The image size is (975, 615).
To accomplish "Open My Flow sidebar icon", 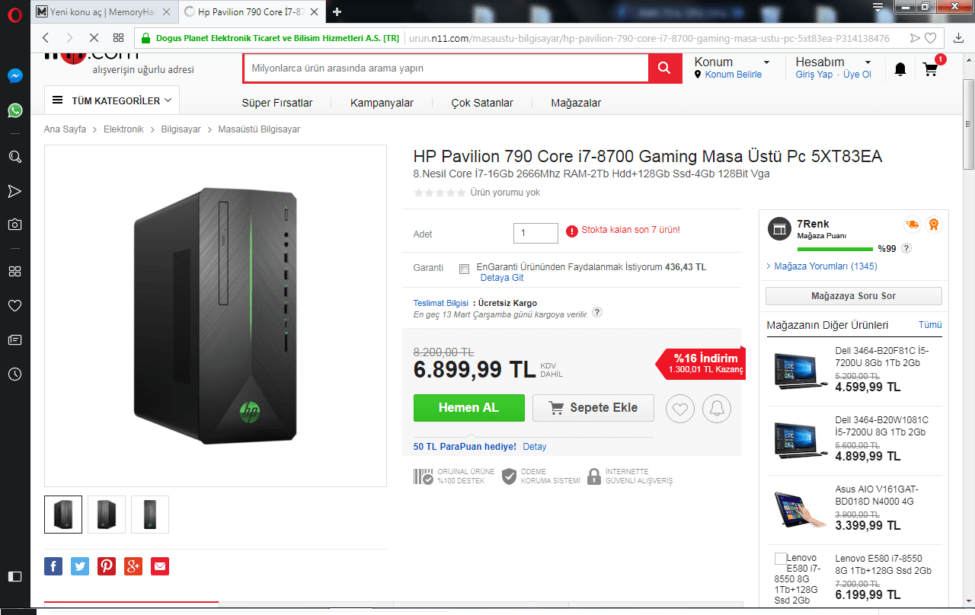I will coord(15,191).
